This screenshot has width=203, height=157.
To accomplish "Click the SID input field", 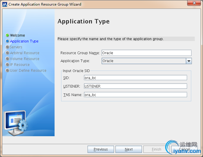I will click(x=135, y=78).
